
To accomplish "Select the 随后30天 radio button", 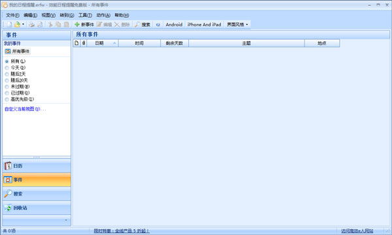I will (7, 80).
